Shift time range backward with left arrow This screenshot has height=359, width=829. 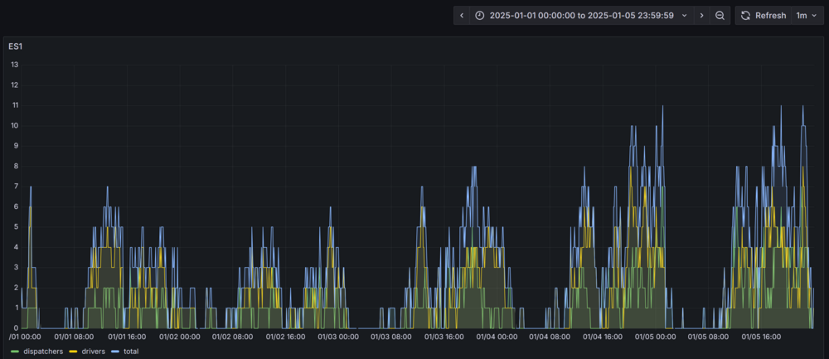pyautogui.click(x=462, y=16)
